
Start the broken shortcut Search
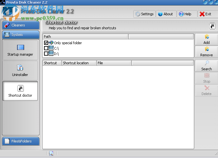207,66
